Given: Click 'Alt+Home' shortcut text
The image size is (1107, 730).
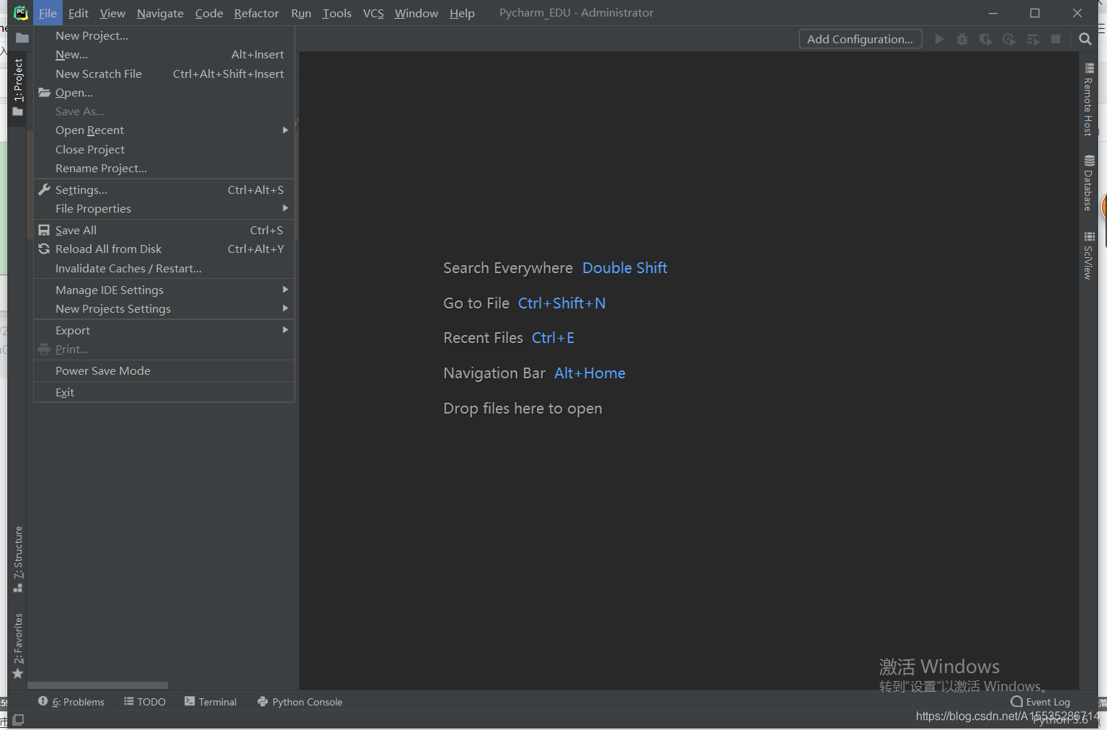Looking at the screenshot, I should click(590, 373).
